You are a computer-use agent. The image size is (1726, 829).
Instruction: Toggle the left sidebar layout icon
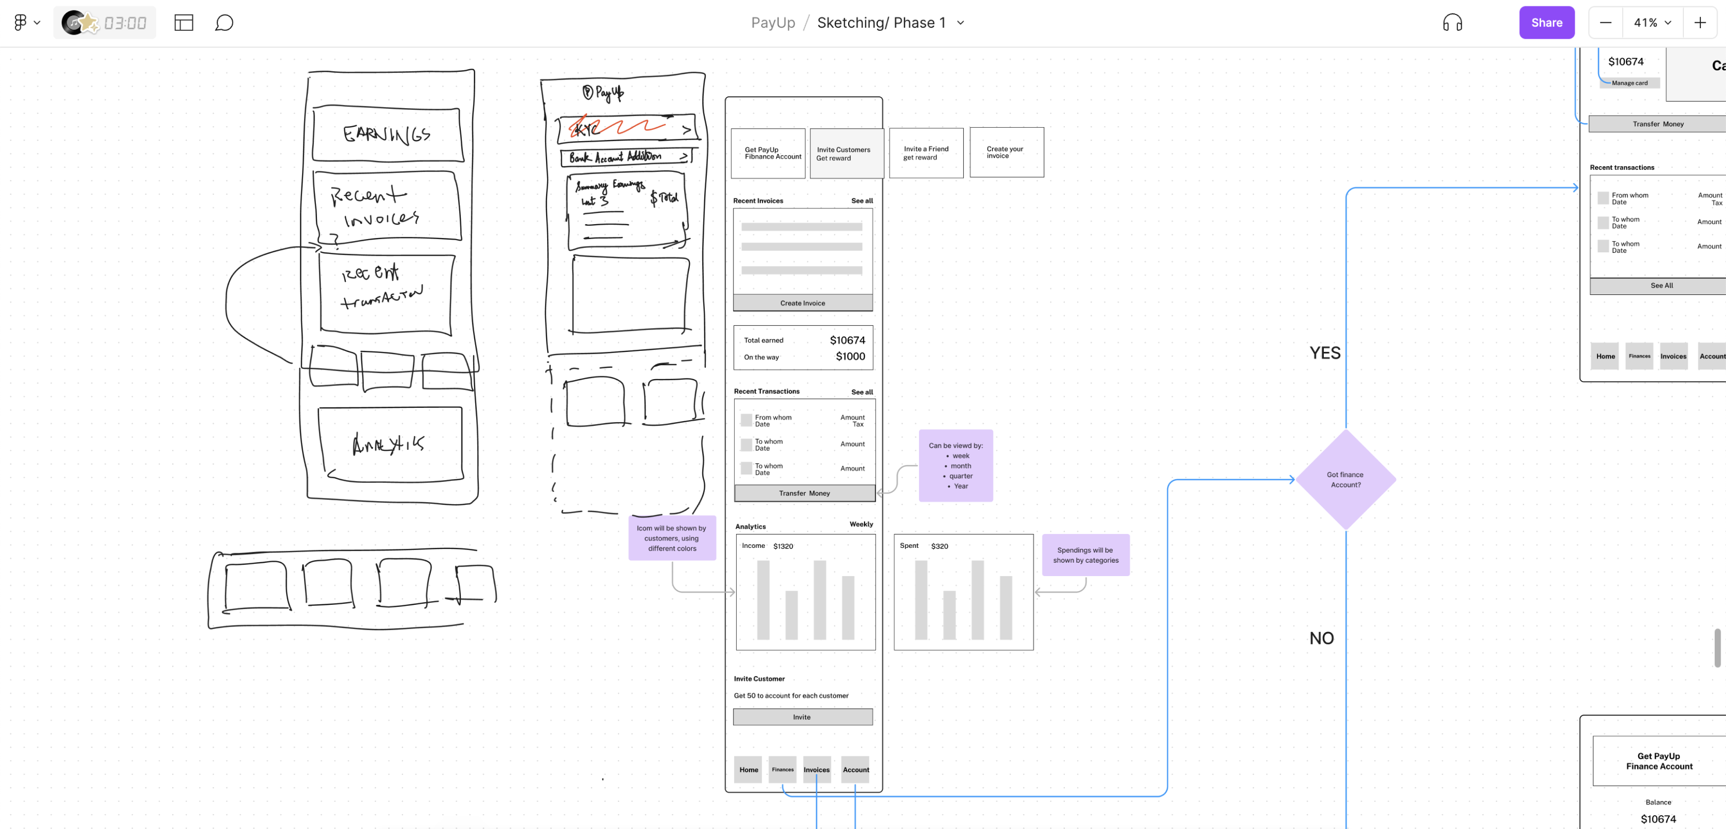click(184, 22)
